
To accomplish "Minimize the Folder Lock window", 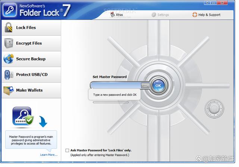I will [x=214, y=3].
